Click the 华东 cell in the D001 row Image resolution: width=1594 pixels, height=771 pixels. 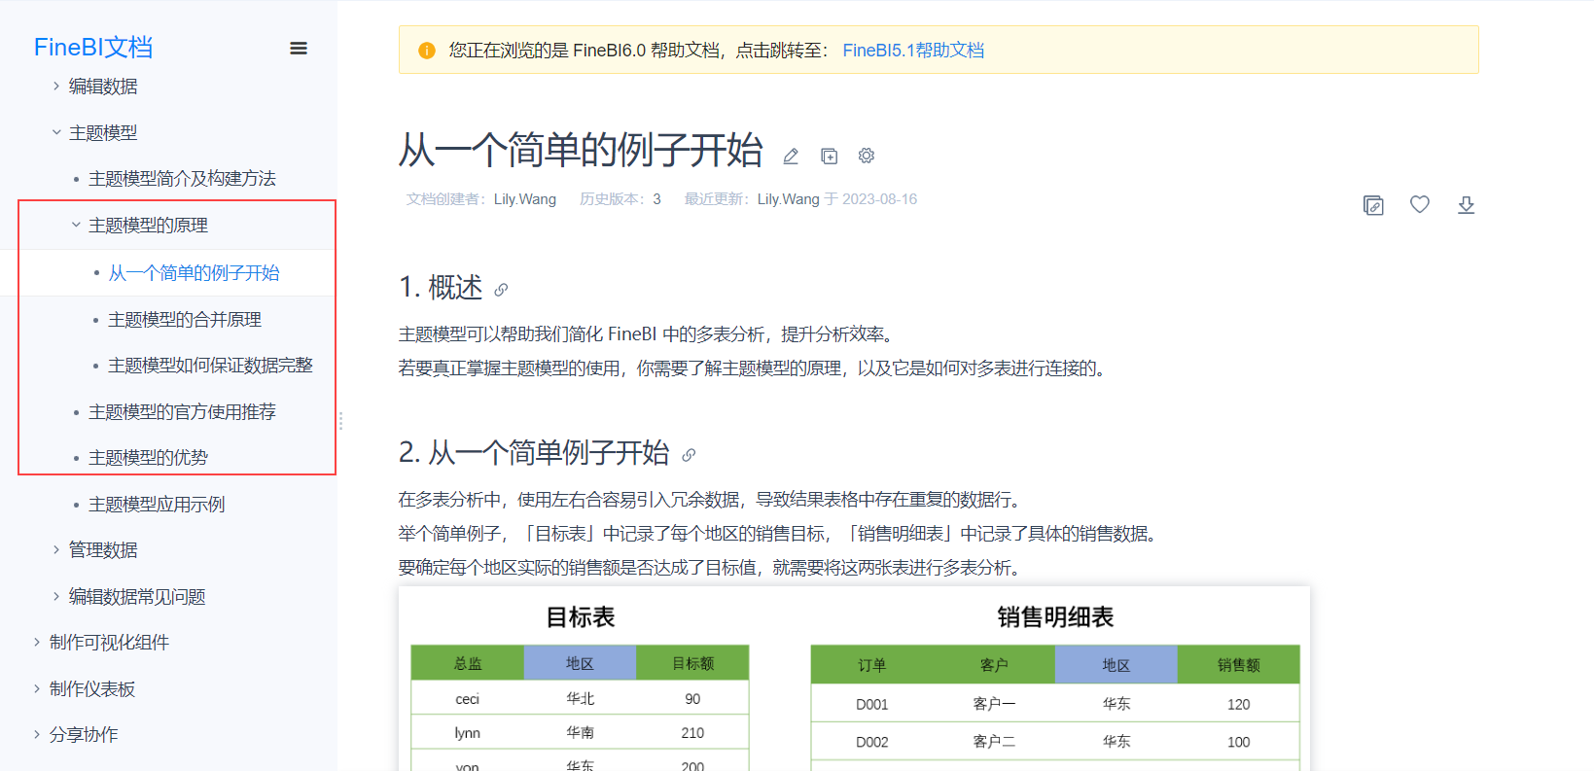click(x=1116, y=704)
